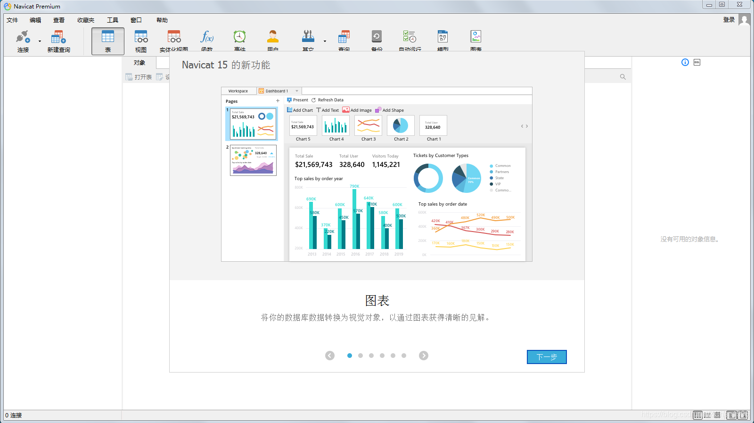Screen dimensions: 754x423
Task: Select the fourth page indicator dot
Action: pyautogui.click(x=382, y=356)
